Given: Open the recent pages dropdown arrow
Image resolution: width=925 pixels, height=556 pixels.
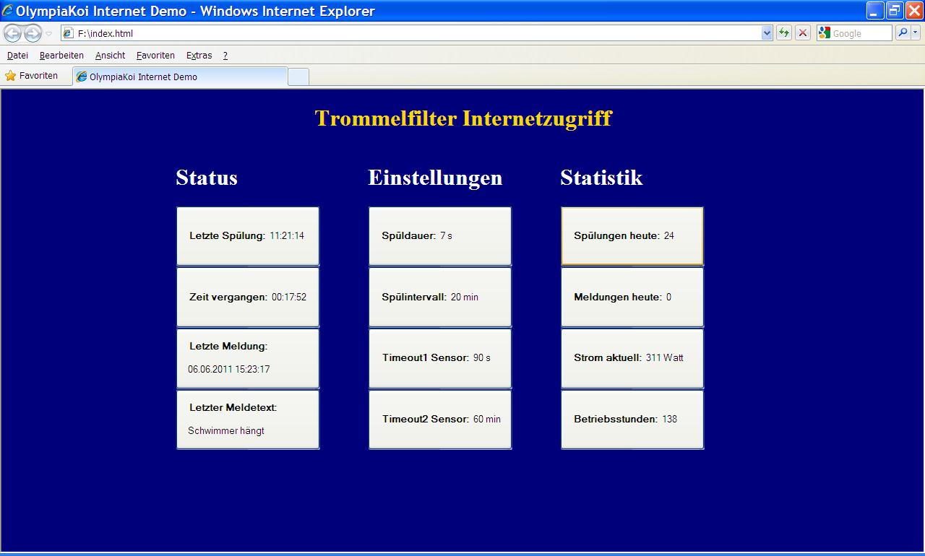Looking at the screenshot, I should click(49, 33).
